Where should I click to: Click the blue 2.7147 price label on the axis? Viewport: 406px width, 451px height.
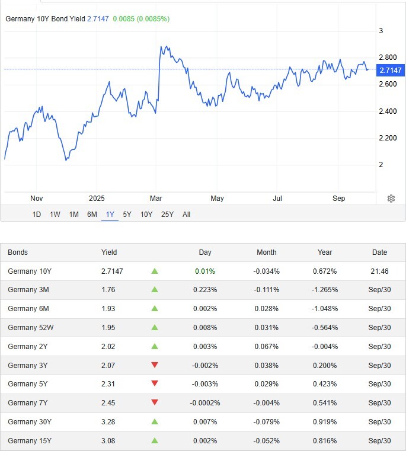390,70
